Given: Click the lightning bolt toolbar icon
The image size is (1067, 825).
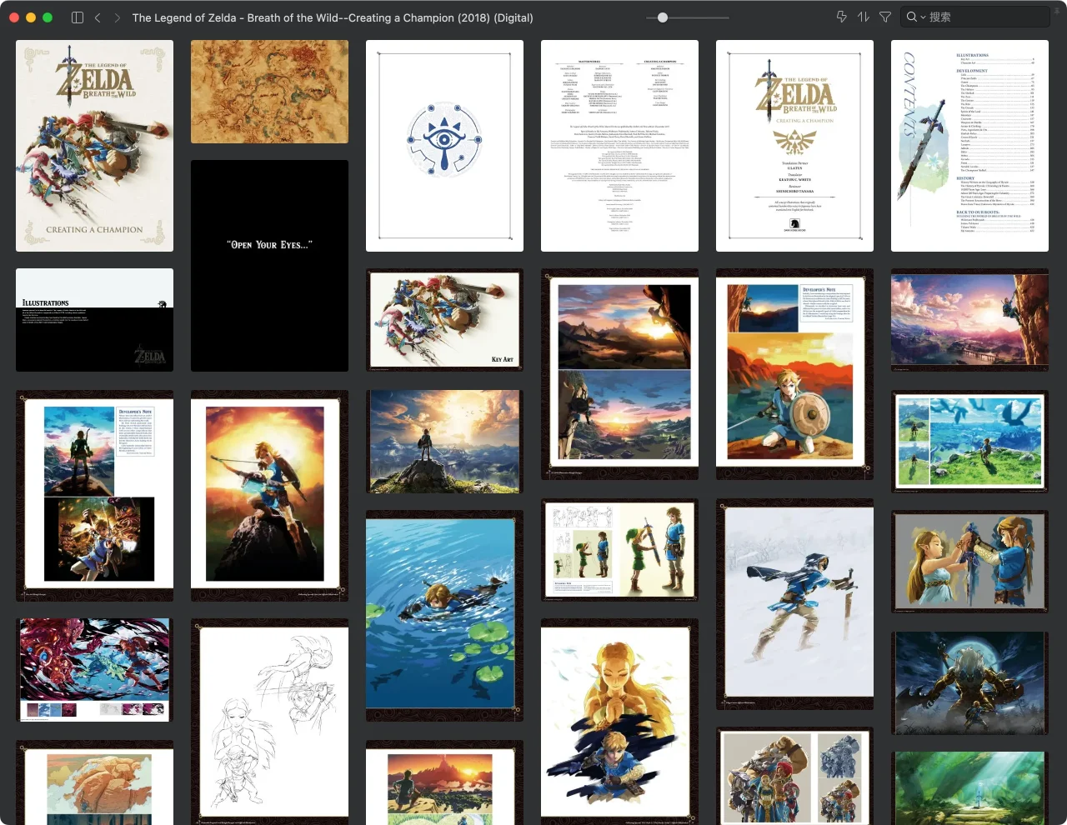Looking at the screenshot, I should pyautogui.click(x=841, y=17).
